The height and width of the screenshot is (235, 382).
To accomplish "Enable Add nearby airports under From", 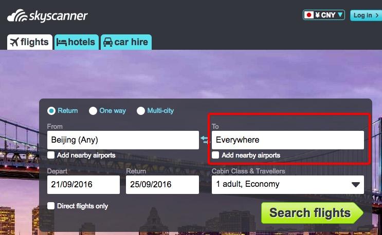I will click(51, 155).
